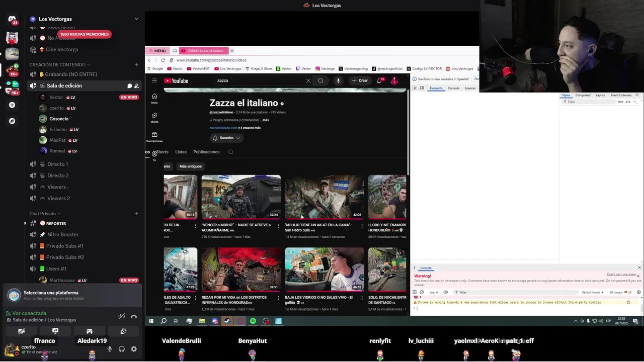This screenshot has height=362, width=644.
Task: Create live expression with eye icon
Action: click(445, 292)
